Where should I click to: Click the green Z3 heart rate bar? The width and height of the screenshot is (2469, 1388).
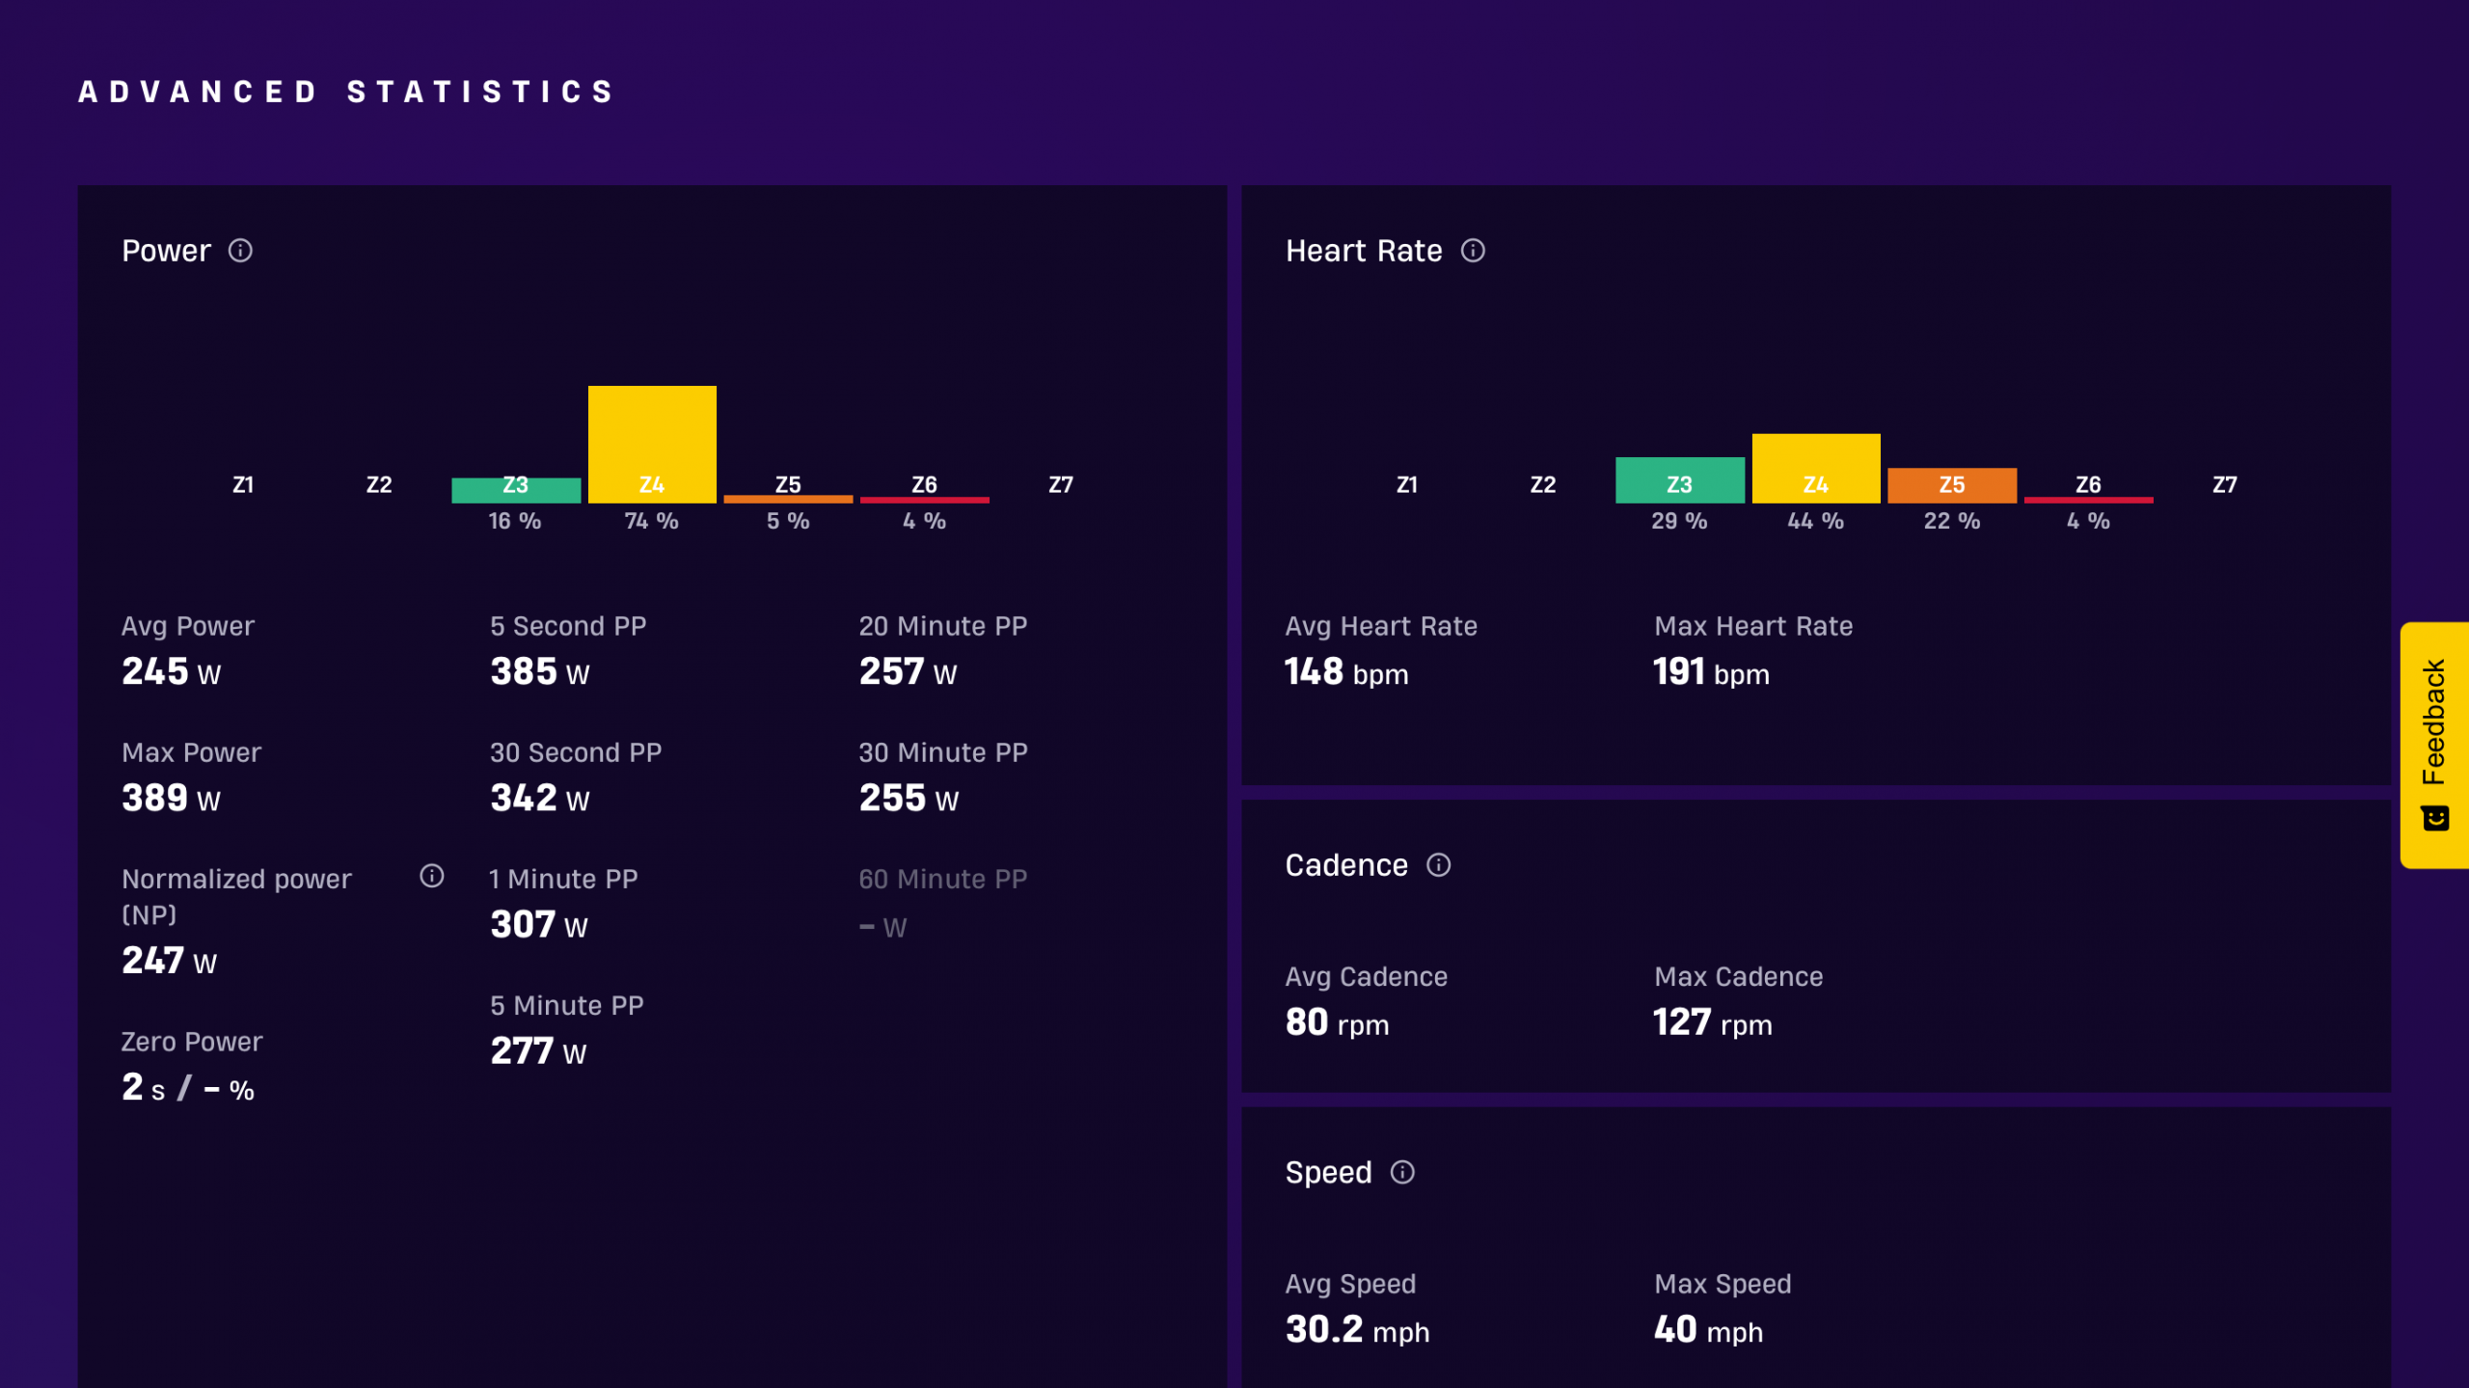click(1679, 479)
